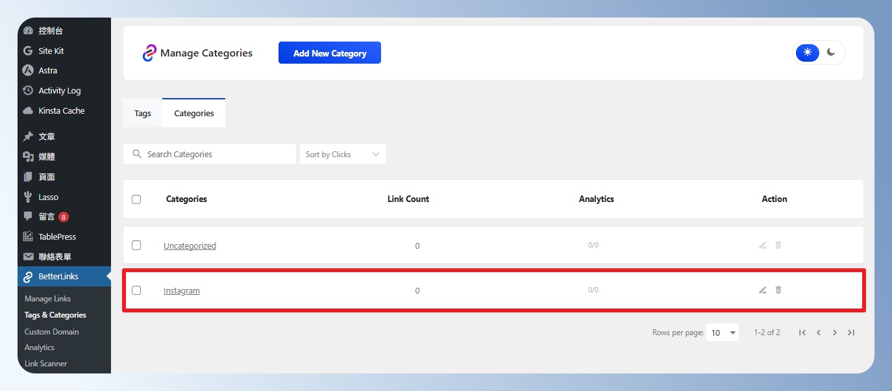Open Link Scanner in BetterLinks submenu
892x391 pixels.
[45, 364]
